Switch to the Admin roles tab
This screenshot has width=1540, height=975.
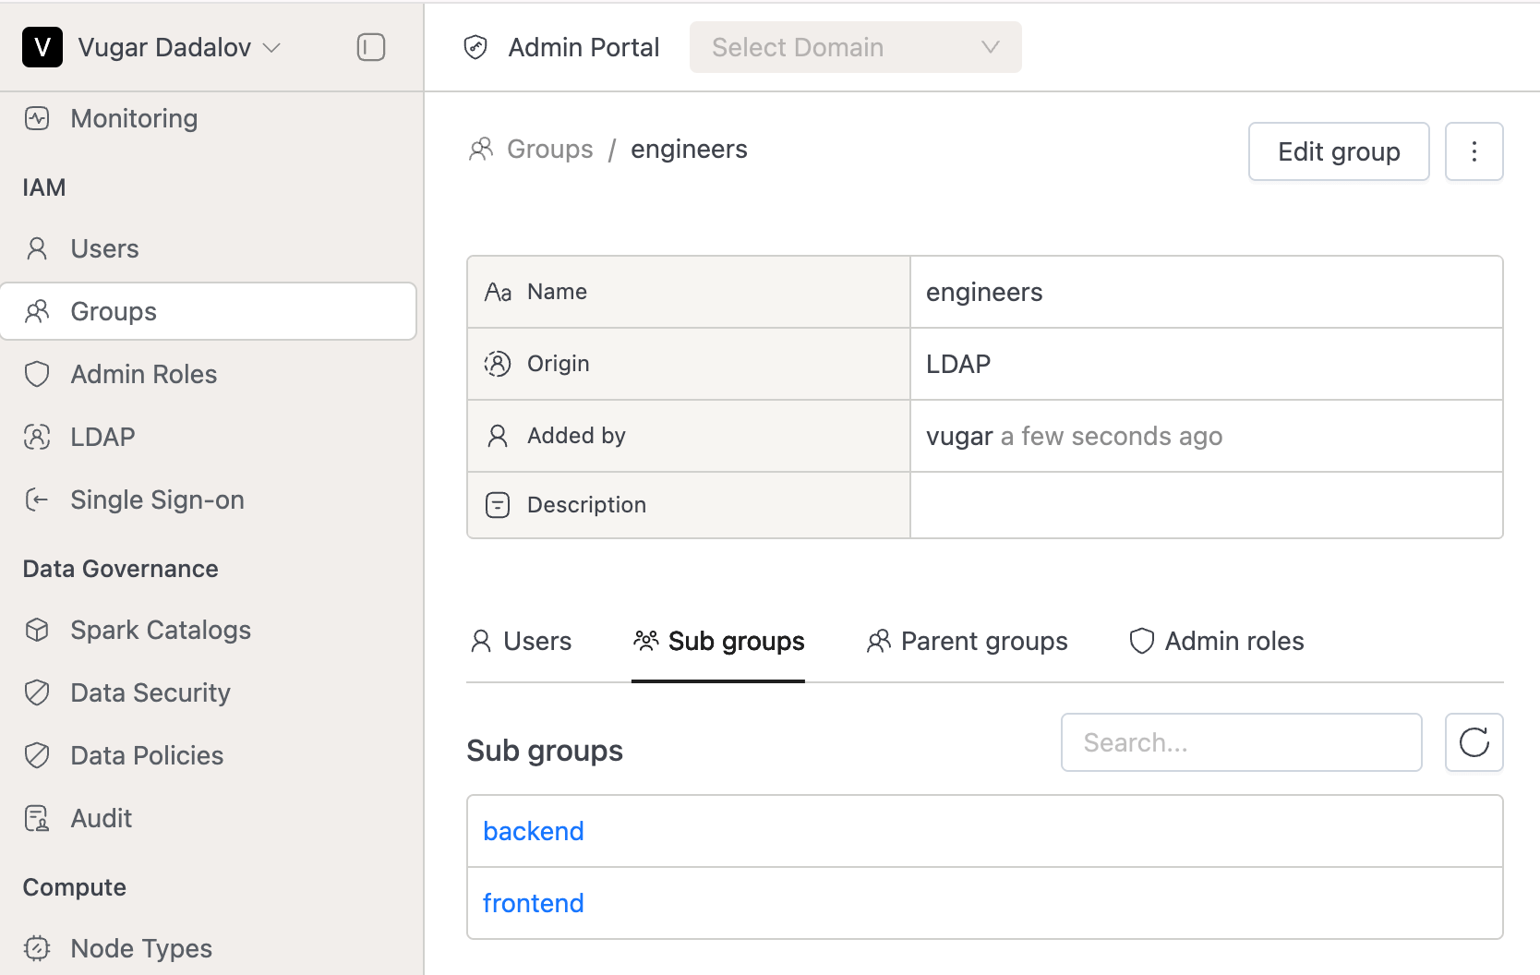(1217, 641)
